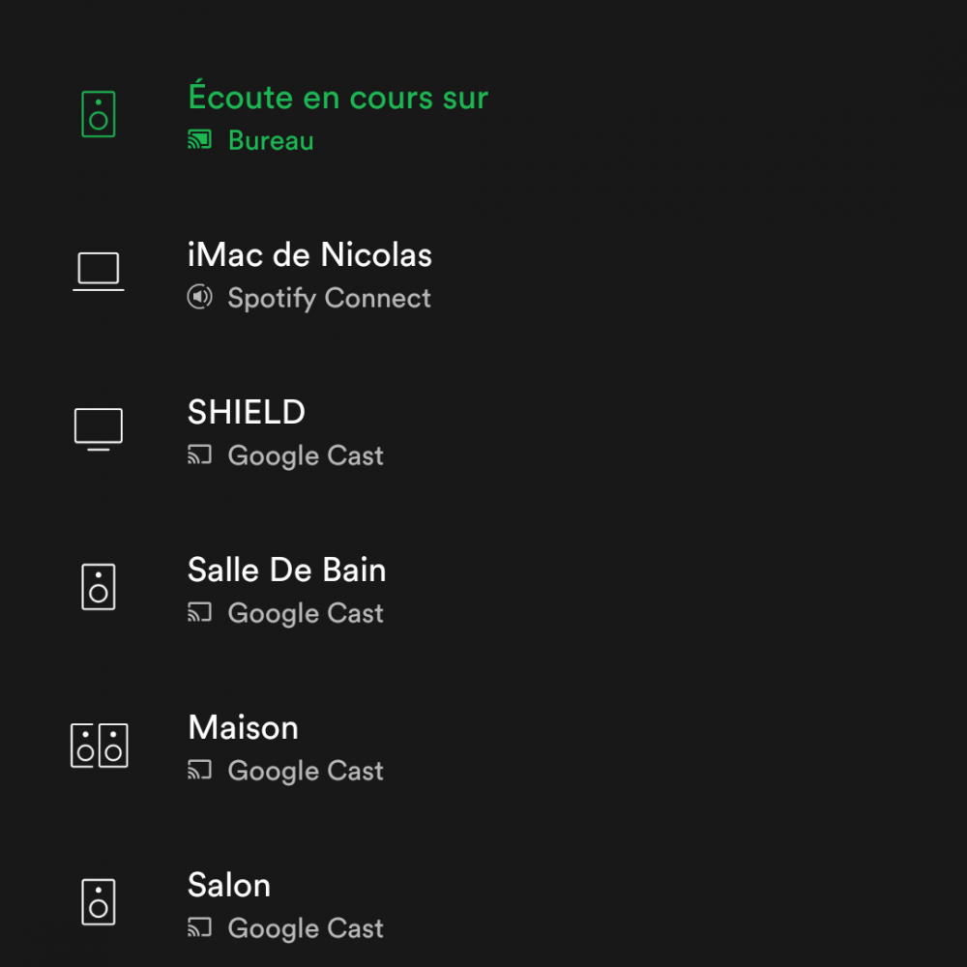Choose the Maison speaker group
This screenshot has width=967, height=967.
(x=243, y=728)
